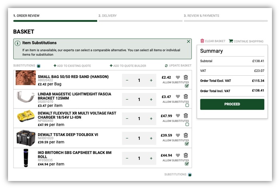Delete the IKO Britorch Capsheet item

(x=186, y=156)
